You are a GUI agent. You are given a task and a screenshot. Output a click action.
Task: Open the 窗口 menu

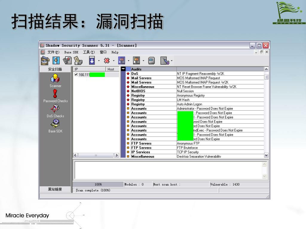pyautogui.click(x=103, y=52)
